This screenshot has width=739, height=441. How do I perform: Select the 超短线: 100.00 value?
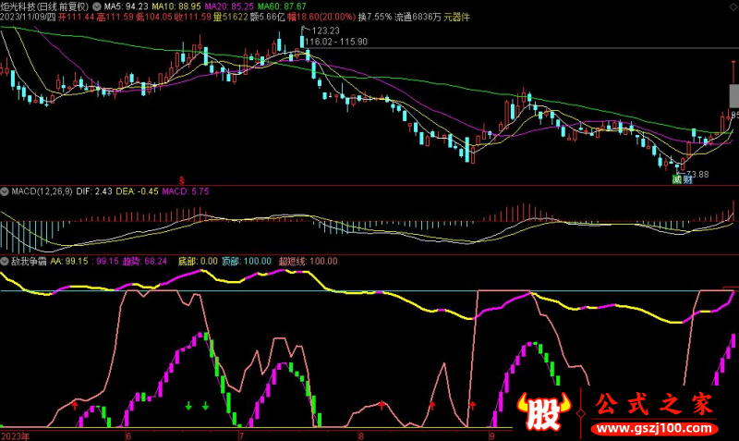coord(309,262)
